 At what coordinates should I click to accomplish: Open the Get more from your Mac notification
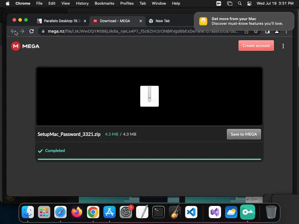[x=244, y=21]
